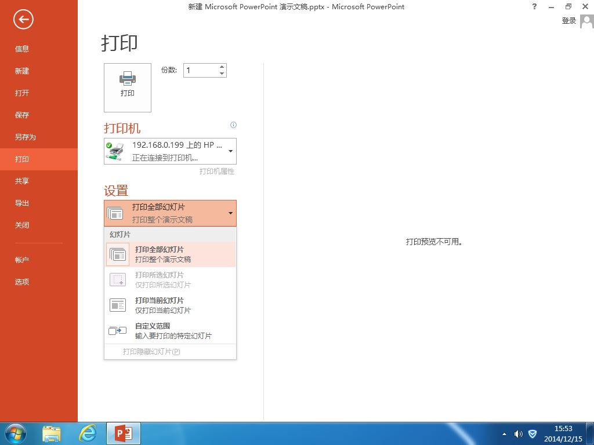Open the 打开 tab in the sidebar
Viewport: 594px width, 445px height.
(x=39, y=93)
